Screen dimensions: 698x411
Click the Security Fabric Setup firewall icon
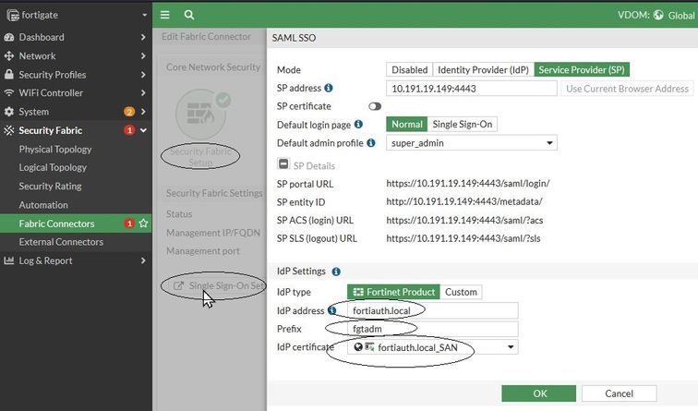click(x=200, y=114)
